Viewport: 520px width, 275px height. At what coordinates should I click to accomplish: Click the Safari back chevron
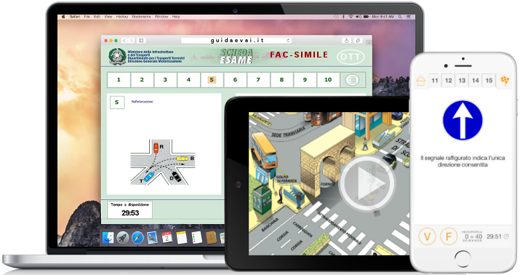[124, 41]
